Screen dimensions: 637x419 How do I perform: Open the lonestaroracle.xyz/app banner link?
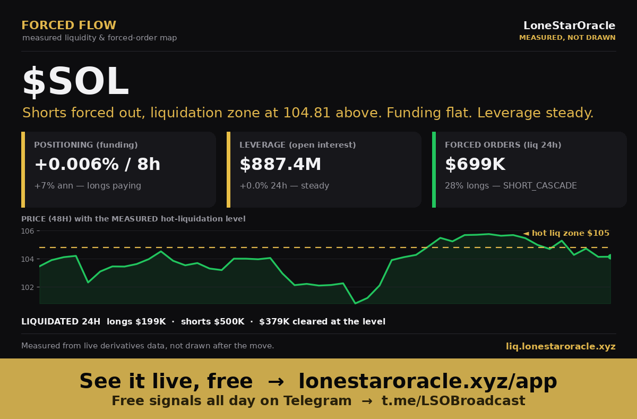tap(427, 382)
